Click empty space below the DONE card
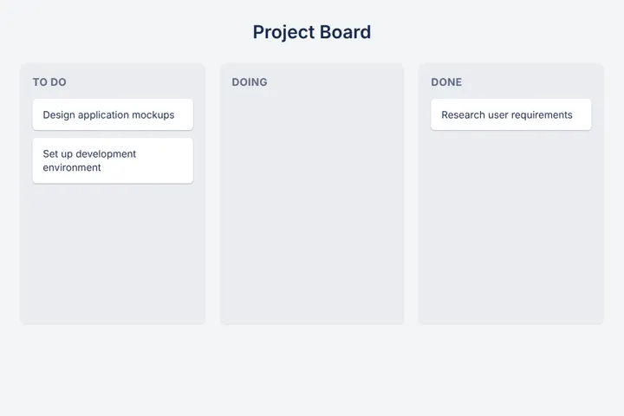Screen dimensions: 624x416 coord(511,227)
